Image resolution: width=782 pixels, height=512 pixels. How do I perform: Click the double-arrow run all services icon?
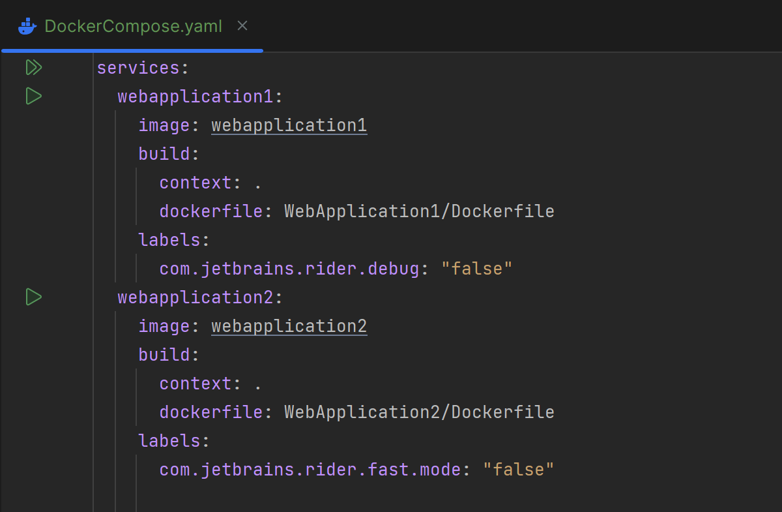34,68
